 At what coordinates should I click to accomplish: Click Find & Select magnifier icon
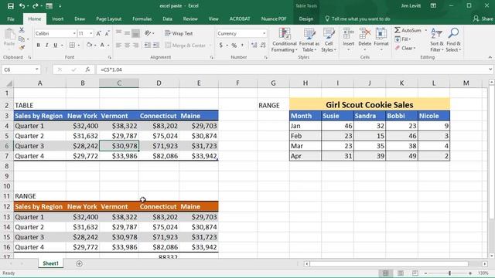[x=453, y=40]
